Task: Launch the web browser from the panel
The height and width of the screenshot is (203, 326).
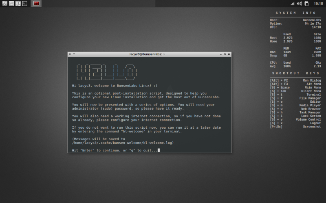Action: coord(5,3)
